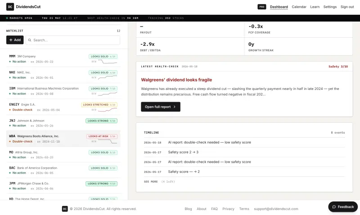Viewport: 360px width, 215px height.
Task: Click the MMM dividend sparkline chart
Action: 108,62
